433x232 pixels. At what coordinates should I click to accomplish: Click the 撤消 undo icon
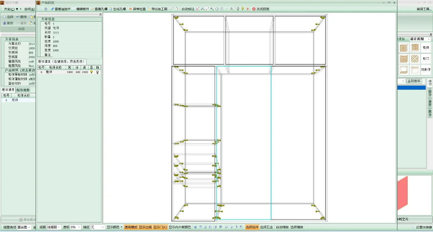coord(21,17)
